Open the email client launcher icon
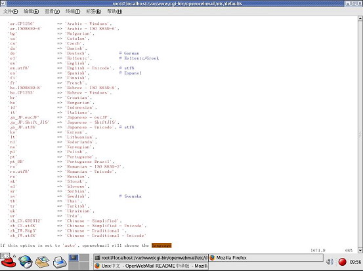The height and width of the screenshot is (271, 363). pyautogui.click(x=42, y=262)
